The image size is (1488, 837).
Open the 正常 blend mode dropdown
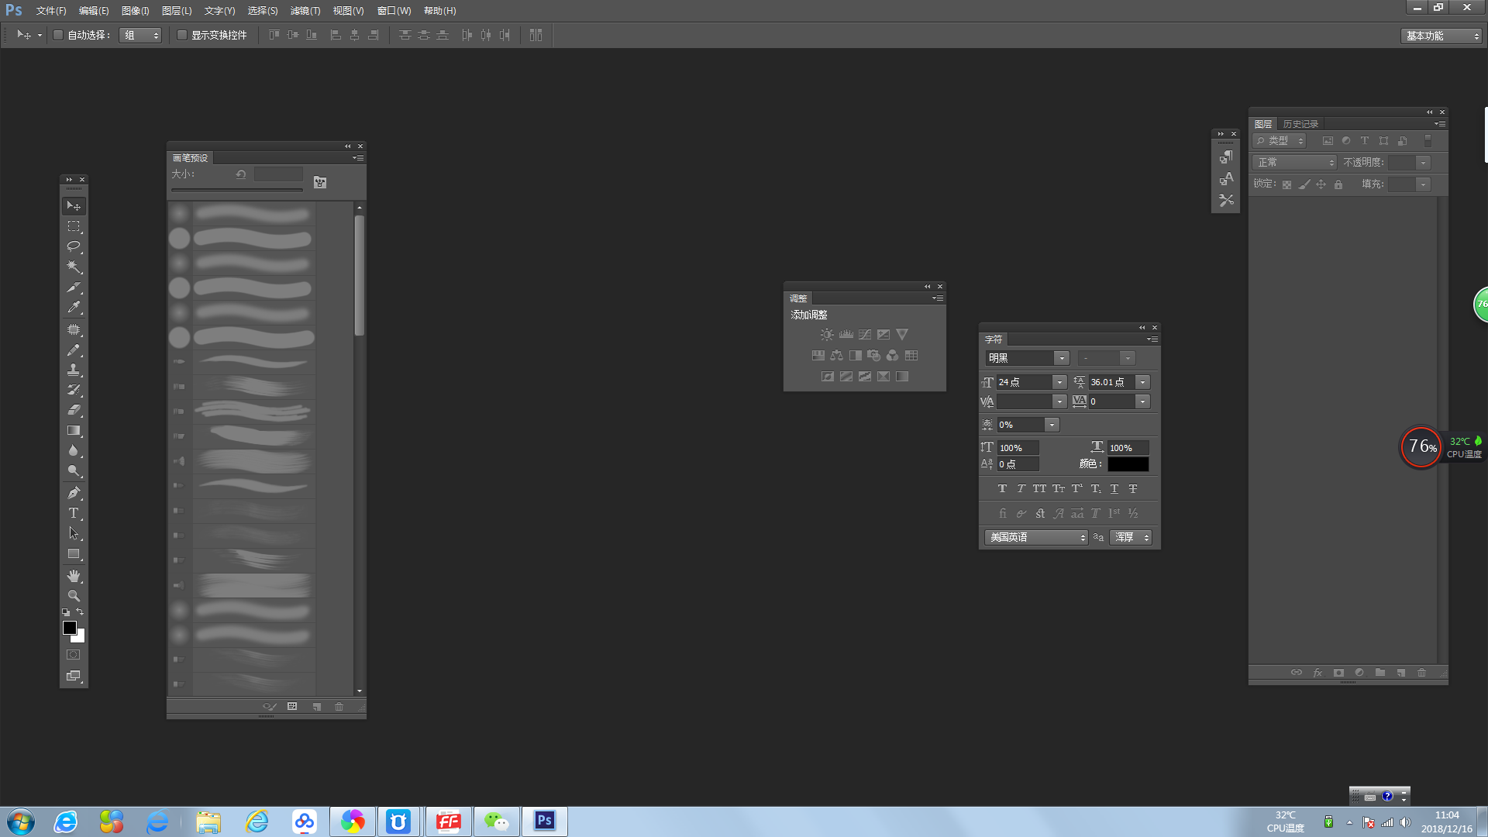[x=1294, y=163]
